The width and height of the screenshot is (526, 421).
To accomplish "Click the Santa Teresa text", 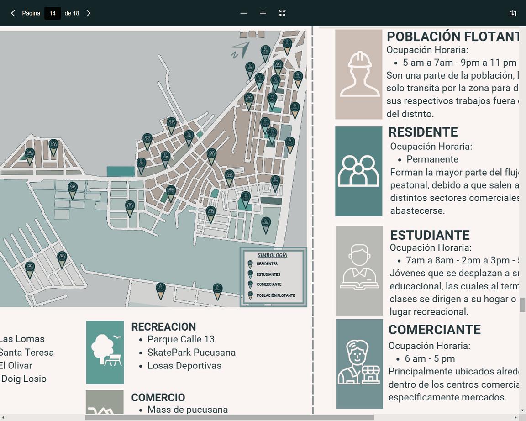I will (26, 352).
